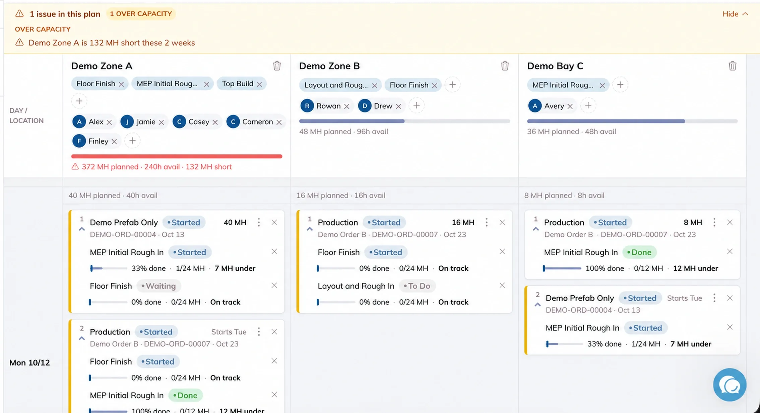Click Demo Zone B capacity progress bar
This screenshot has height=413, width=760.
[404, 121]
